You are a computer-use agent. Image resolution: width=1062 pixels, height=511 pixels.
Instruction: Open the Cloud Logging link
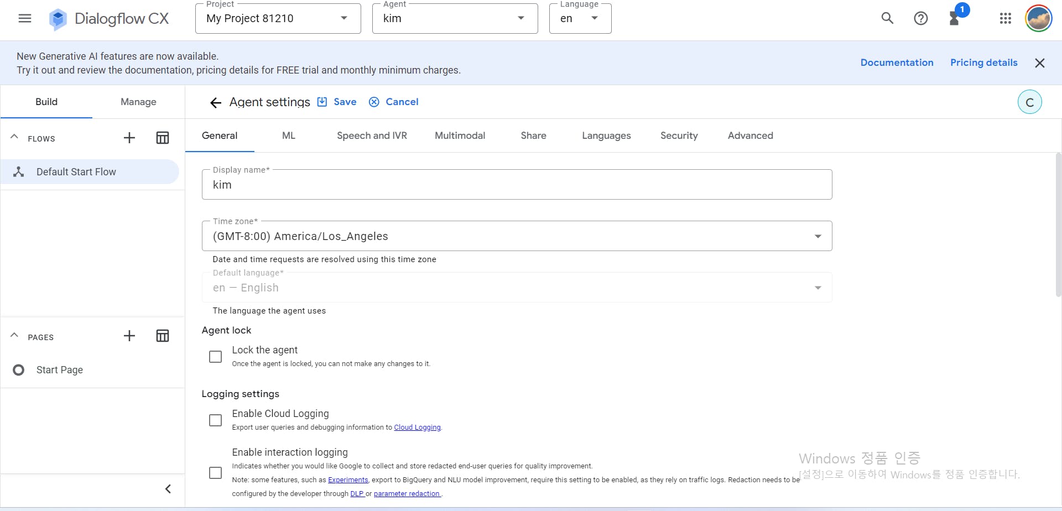pos(417,427)
